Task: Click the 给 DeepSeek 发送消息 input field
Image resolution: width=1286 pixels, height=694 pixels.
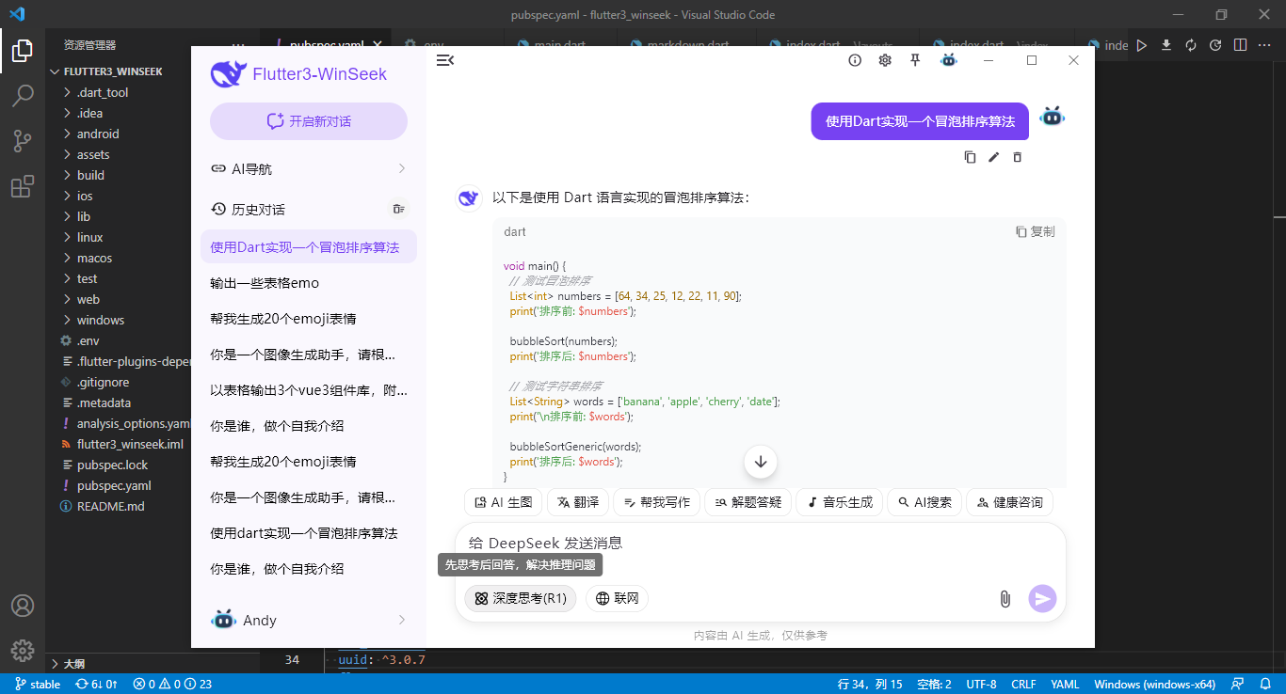Action: point(761,544)
